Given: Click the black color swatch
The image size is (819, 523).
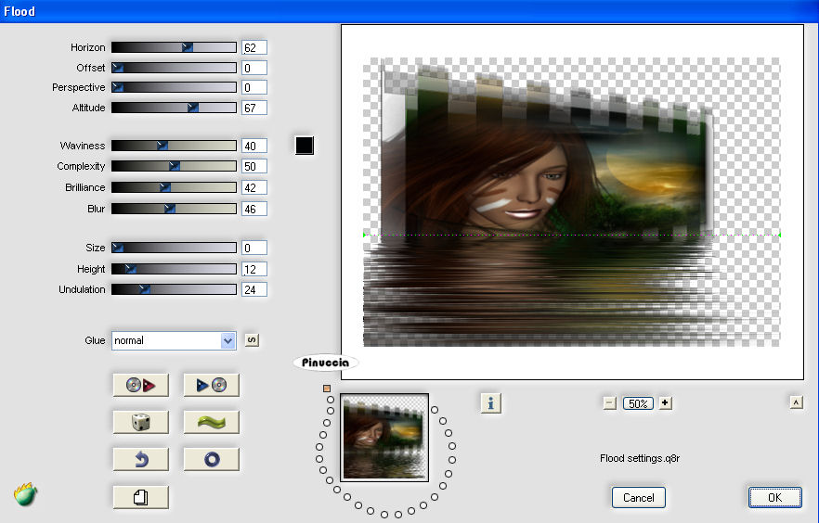Looking at the screenshot, I should coord(304,146).
